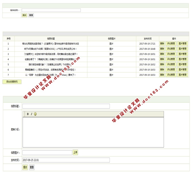Click the 信息图片 column header
This screenshot has height=181, width=193.
tap(112, 39)
